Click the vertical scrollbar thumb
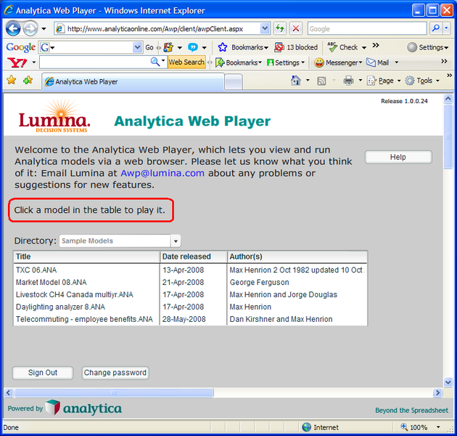The width and height of the screenshot is (457, 436). click(448, 137)
